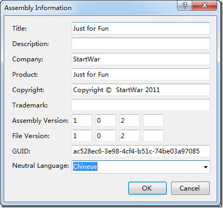Image resolution: width=223 pixels, height=208 pixels.
Task: Click the highlighted Chinese text in combo box
Action: click(85, 167)
